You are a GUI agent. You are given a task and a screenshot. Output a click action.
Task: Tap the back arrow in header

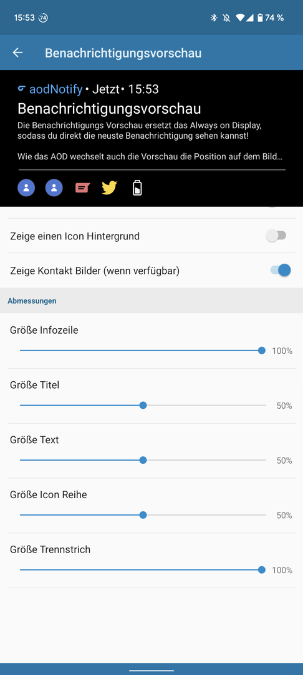[x=17, y=53]
